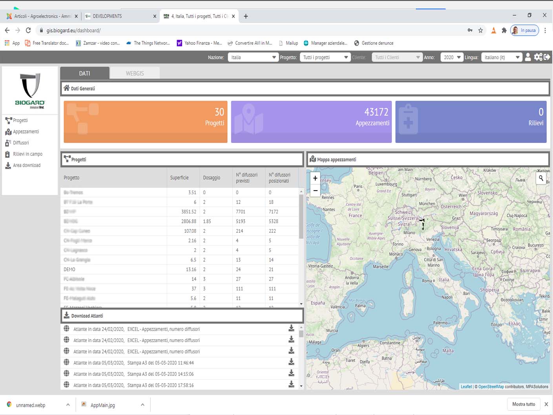Screen dimensions: 553x415
Task: Open the In pausa Chrome profile button
Action: (x=524, y=30)
